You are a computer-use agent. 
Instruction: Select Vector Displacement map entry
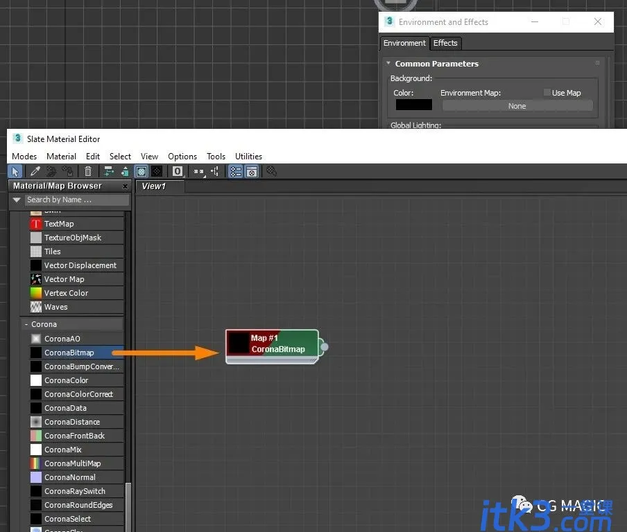coord(77,265)
